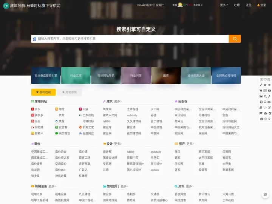
Task: Show more links next to 资料
Action: click(x=190, y=186)
